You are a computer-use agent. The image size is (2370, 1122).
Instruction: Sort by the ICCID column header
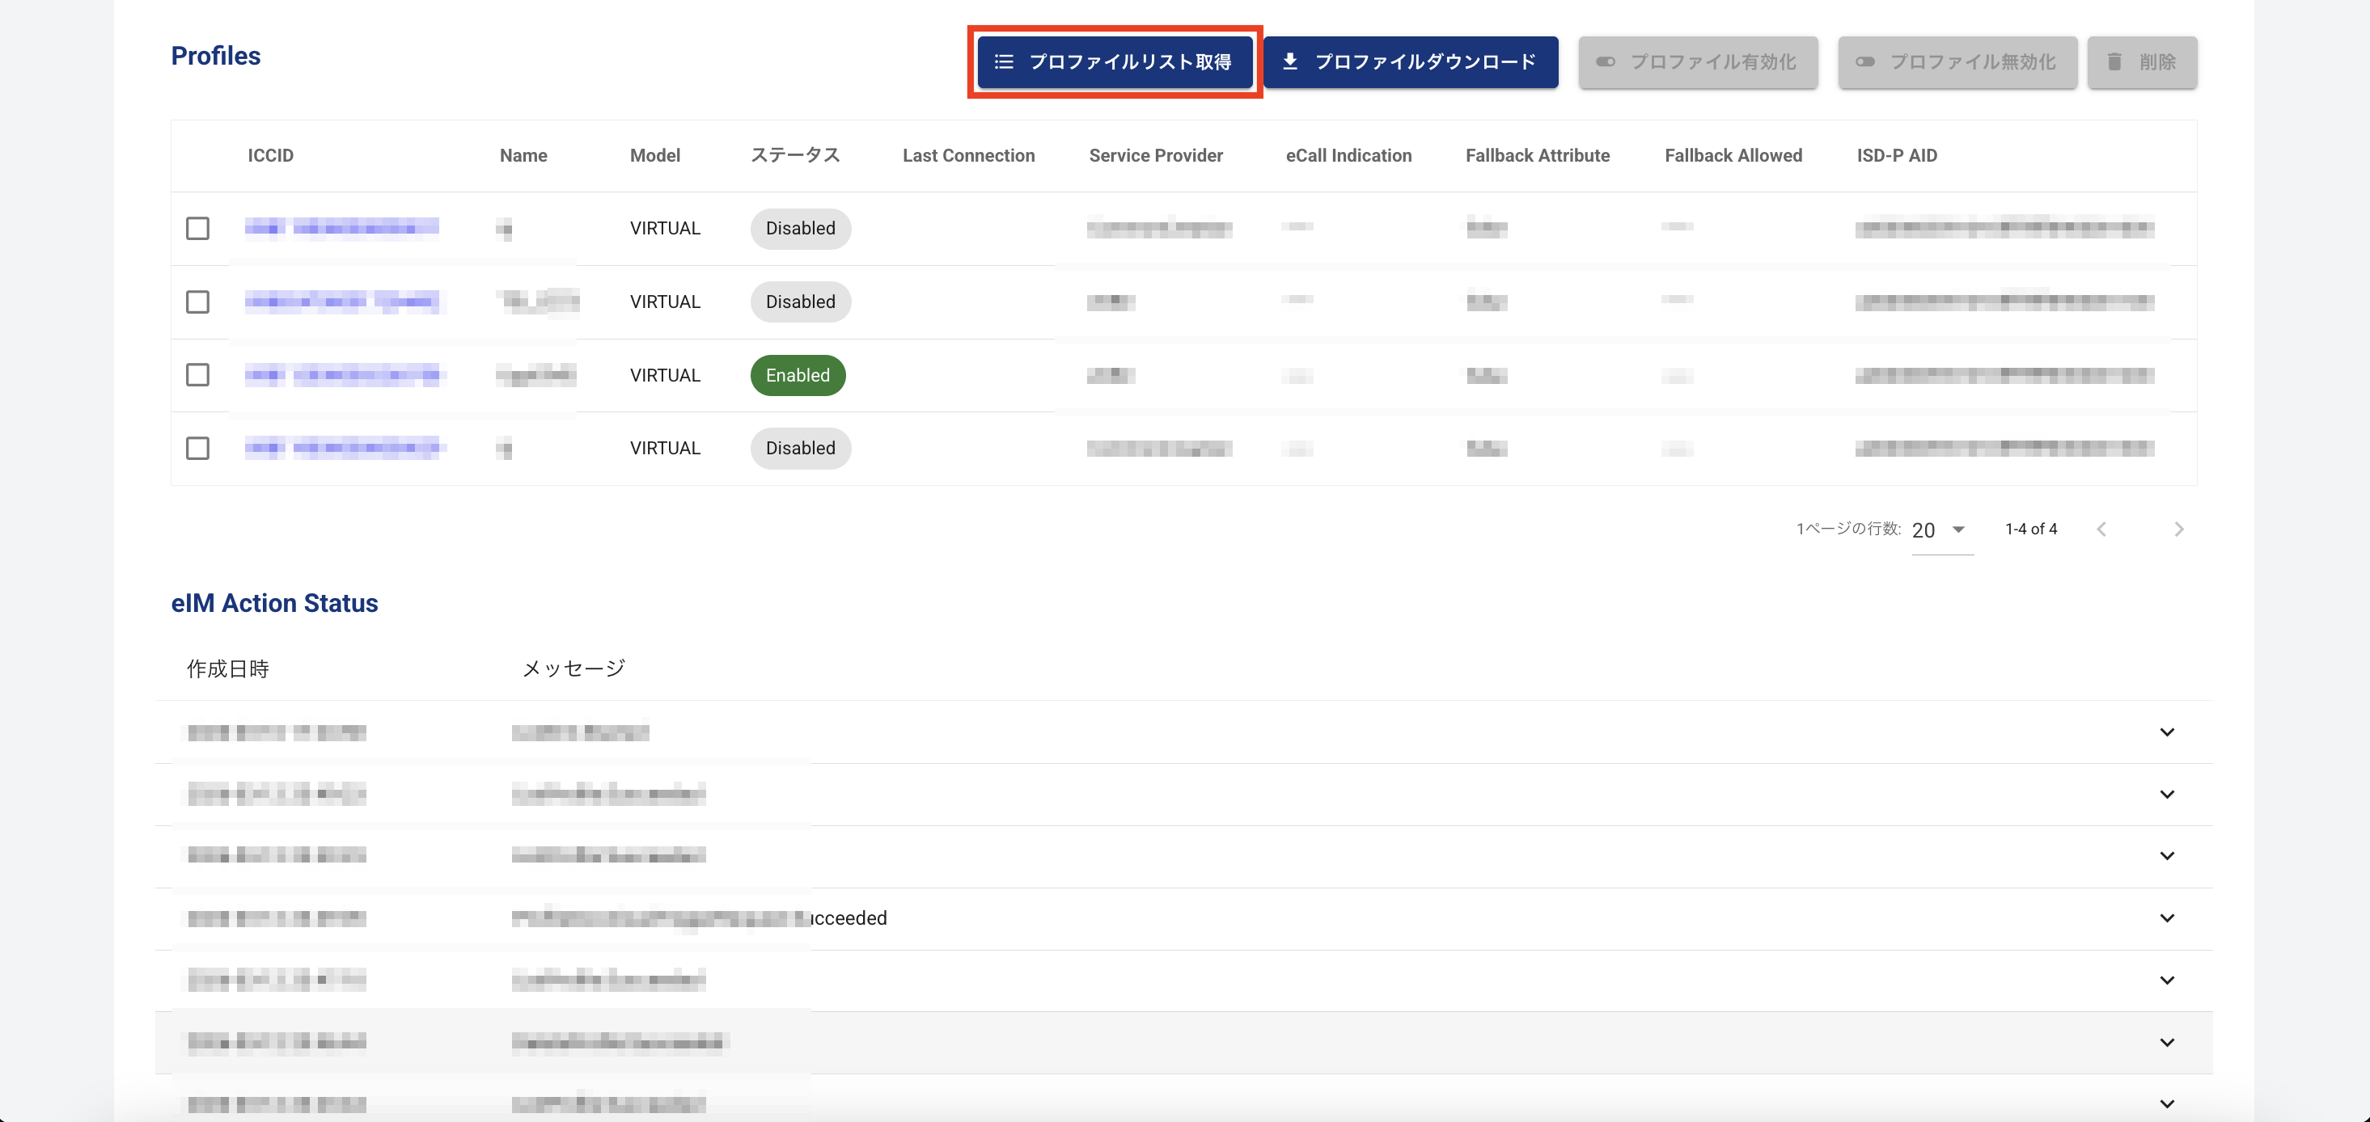click(270, 155)
